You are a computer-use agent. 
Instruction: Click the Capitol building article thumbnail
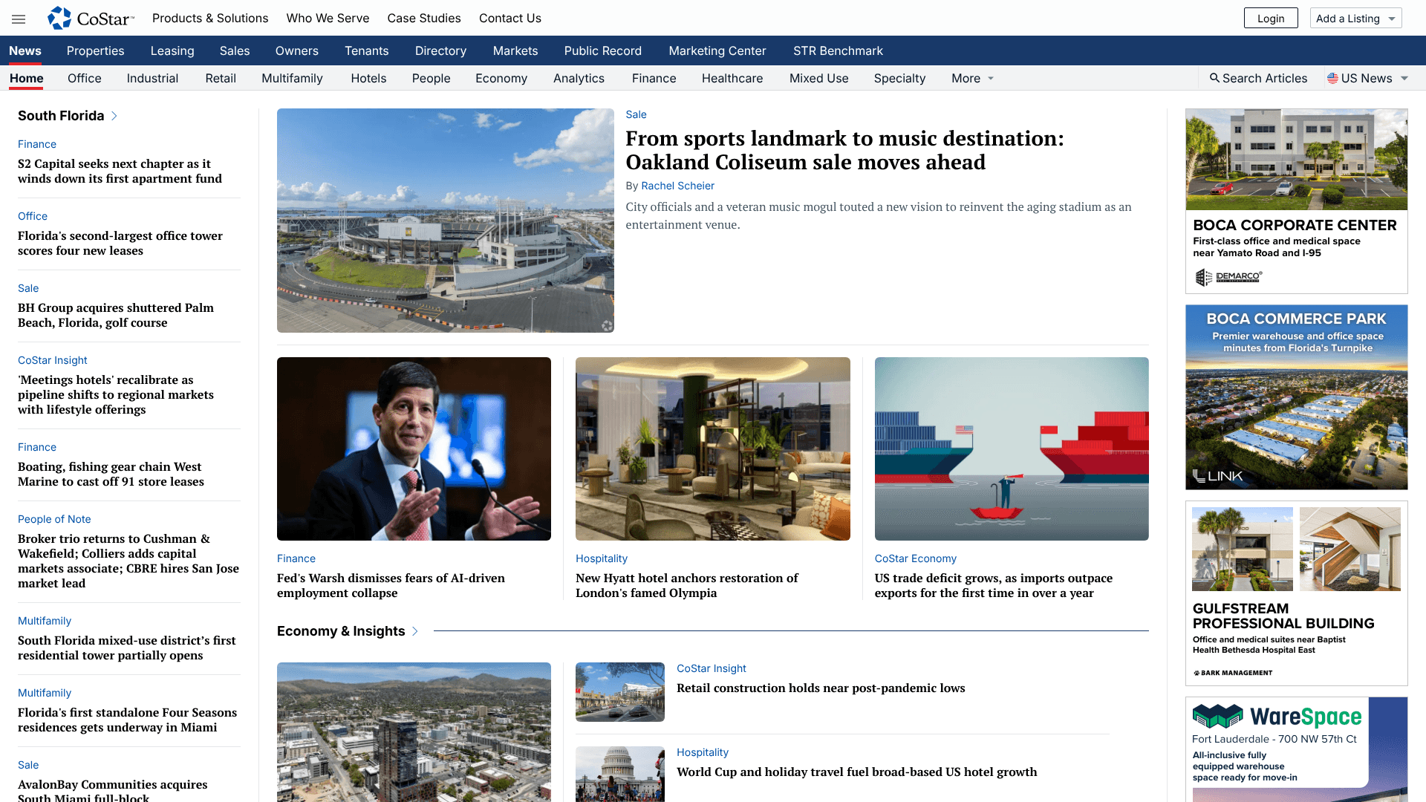(x=620, y=774)
